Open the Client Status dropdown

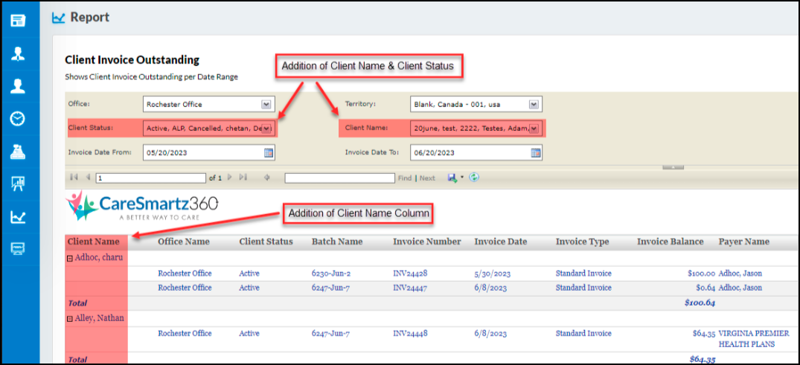[x=266, y=129]
